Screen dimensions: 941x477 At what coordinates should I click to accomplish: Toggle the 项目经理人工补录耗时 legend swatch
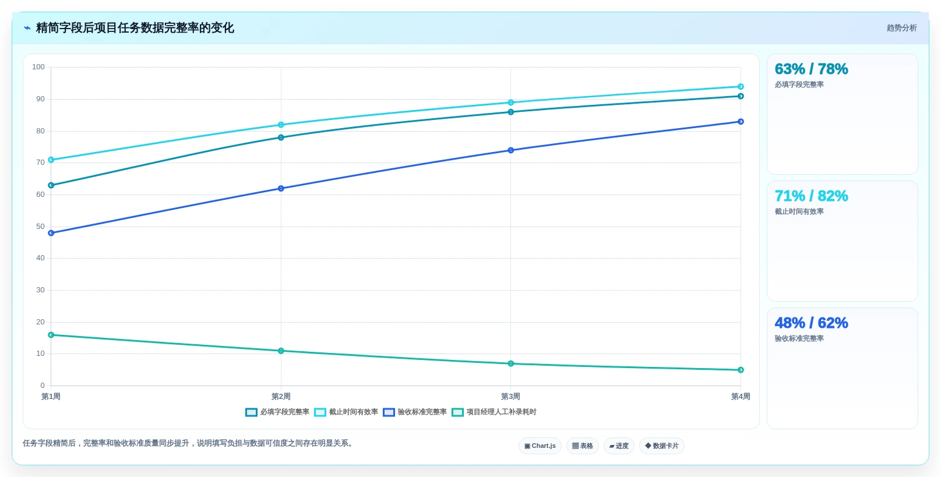point(457,412)
